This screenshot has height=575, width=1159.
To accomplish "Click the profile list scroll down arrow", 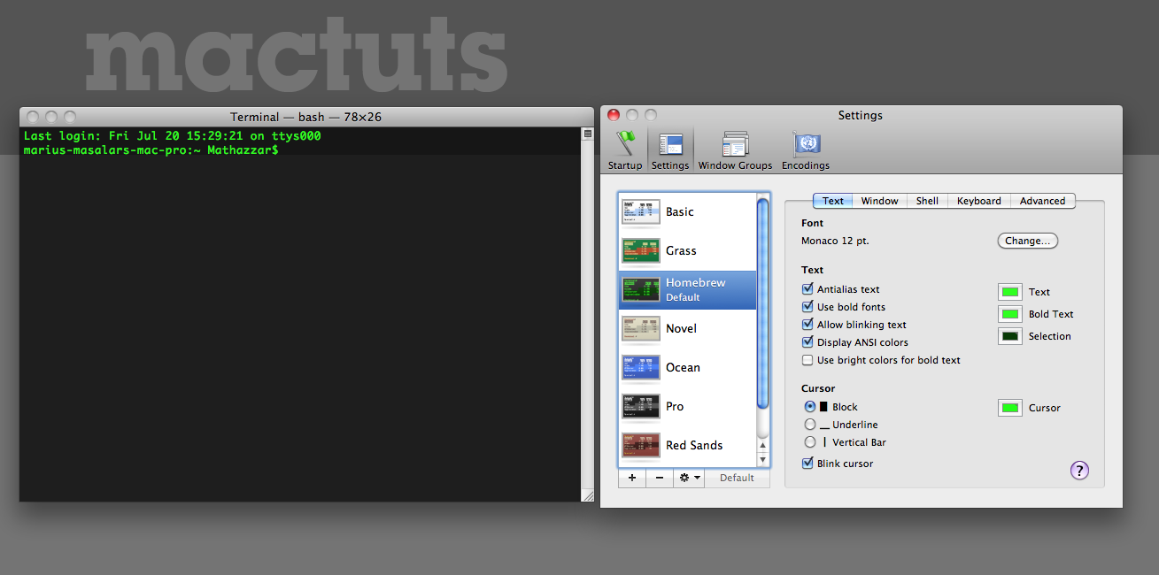I will pyautogui.click(x=763, y=459).
